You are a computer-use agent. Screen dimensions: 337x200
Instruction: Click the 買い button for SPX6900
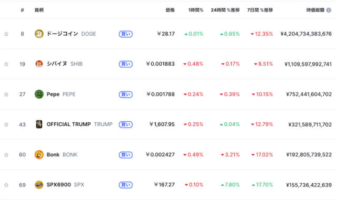coord(126,185)
